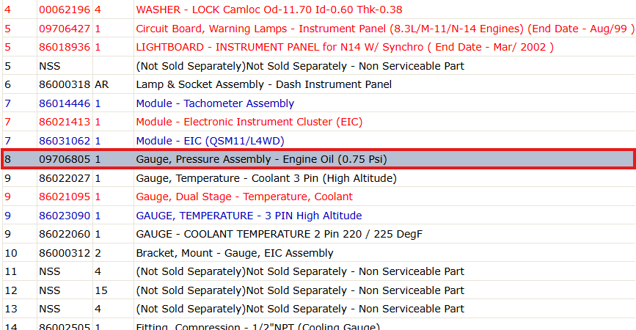Open Module - EIC (QSM11/L4WD) description
The height and width of the screenshot is (330, 636).
(x=210, y=141)
